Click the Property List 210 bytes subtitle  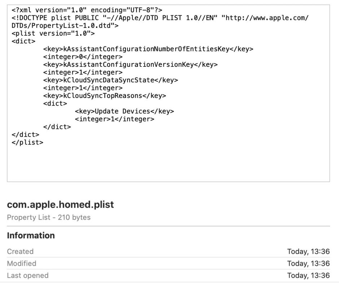pos(49,217)
